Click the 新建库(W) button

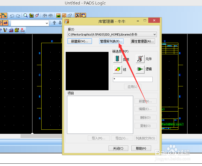[80, 41]
